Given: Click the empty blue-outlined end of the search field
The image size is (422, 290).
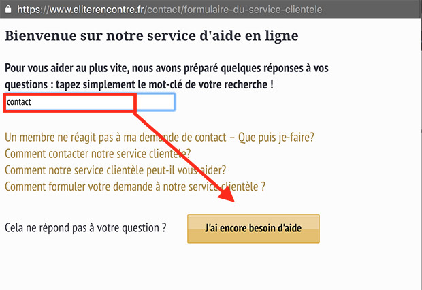Looking at the screenshot, I should coord(157,102).
